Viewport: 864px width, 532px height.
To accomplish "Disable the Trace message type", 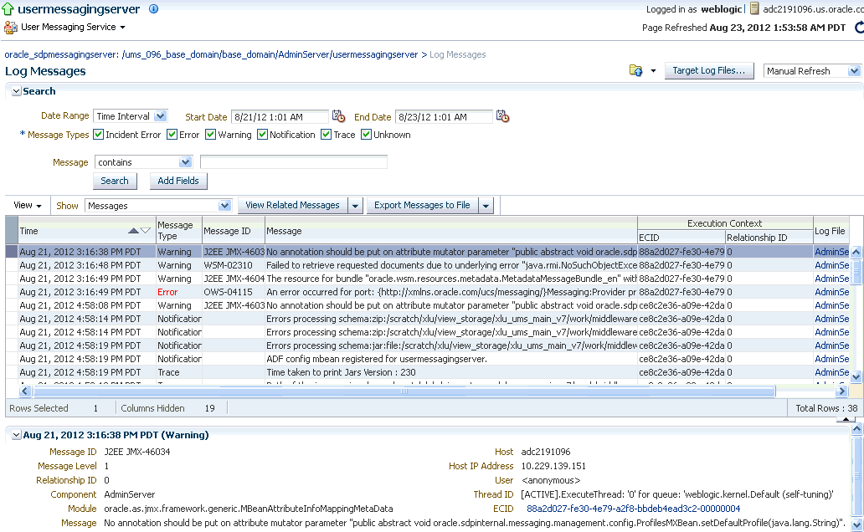I will tap(327, 135).
